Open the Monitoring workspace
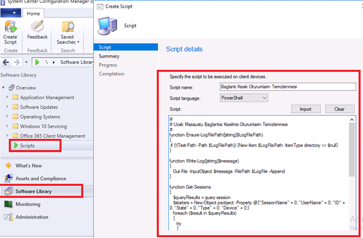Image resolution: width=363 pixels, height=238 pixels. point(28,204)
